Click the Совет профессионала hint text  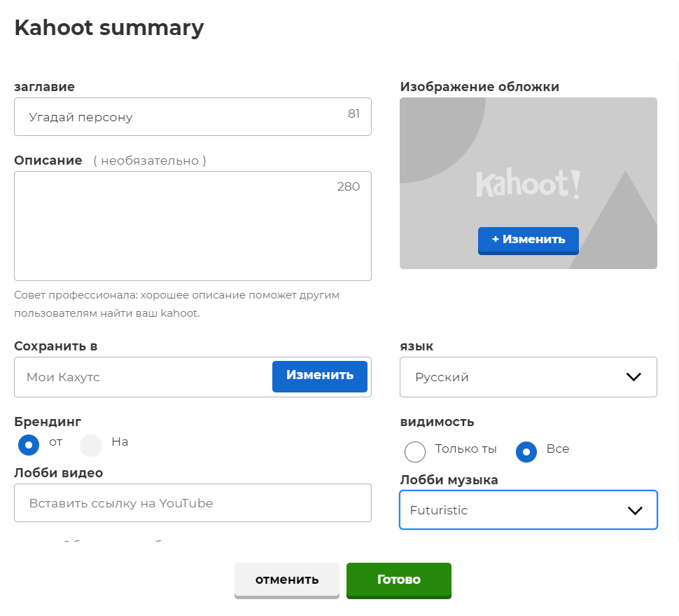pyautogui.click(x=176, y=304)
